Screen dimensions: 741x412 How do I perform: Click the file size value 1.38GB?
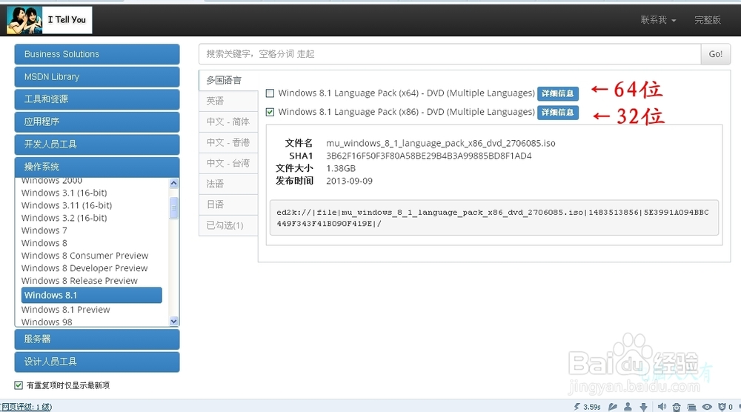pyautogui.click(x=341, y=168)
